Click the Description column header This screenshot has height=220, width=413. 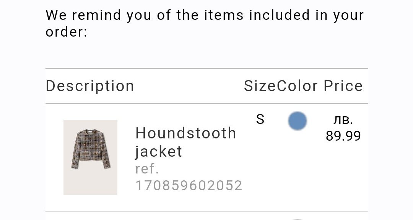tap(90, 86)
